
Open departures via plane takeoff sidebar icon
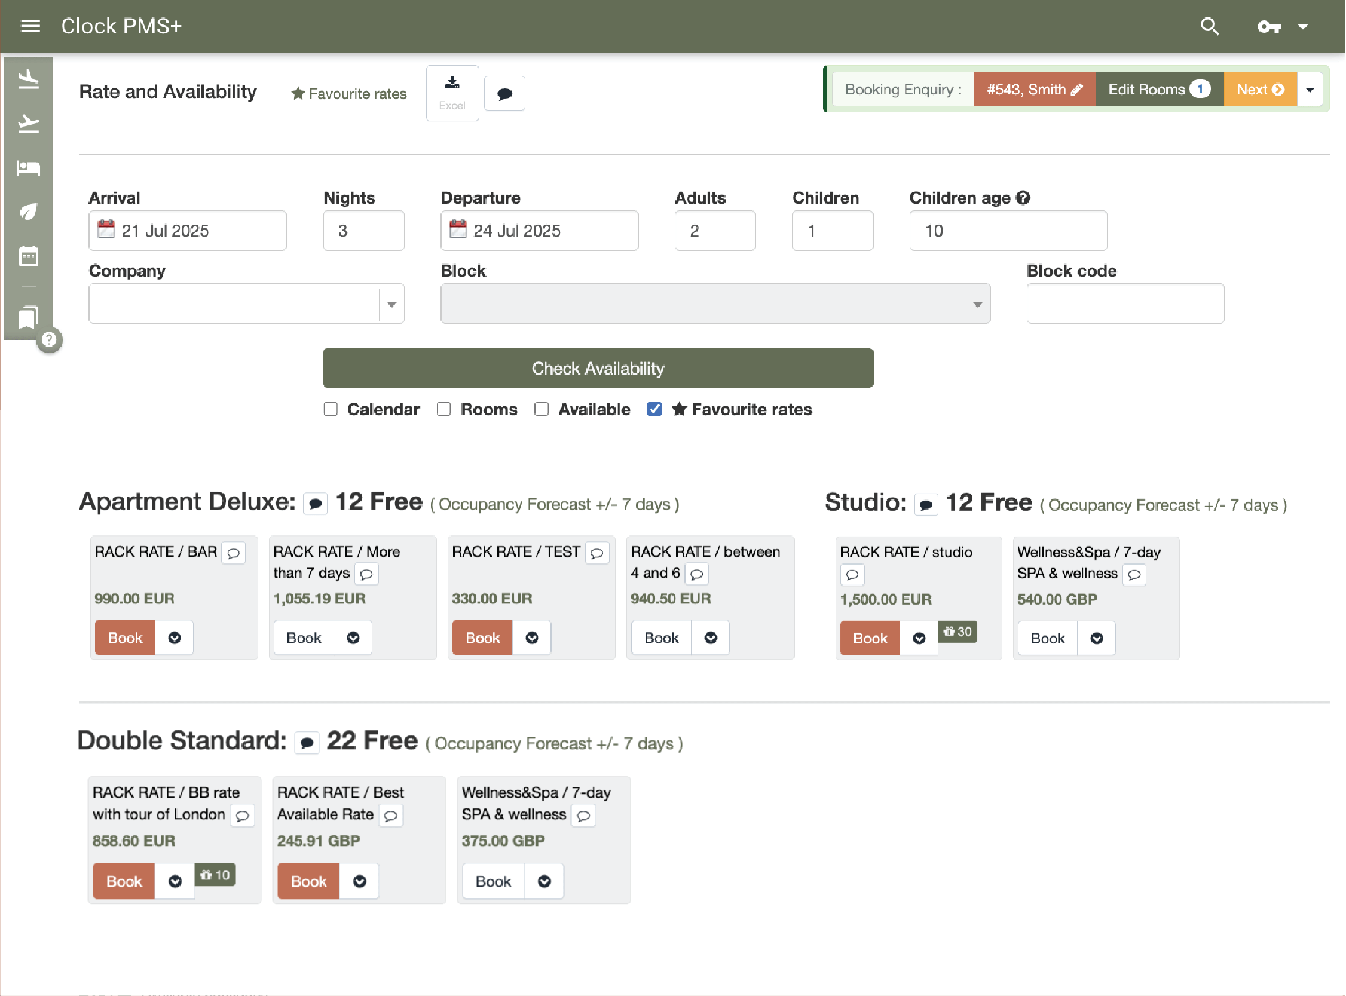click(28, 124)
